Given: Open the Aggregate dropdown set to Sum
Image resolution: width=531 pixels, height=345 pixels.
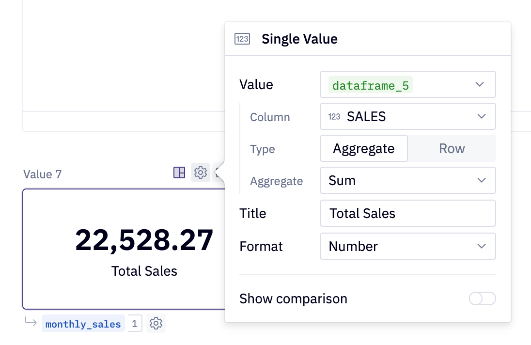Looking at the screenshot, I should [x=407, y=181].
